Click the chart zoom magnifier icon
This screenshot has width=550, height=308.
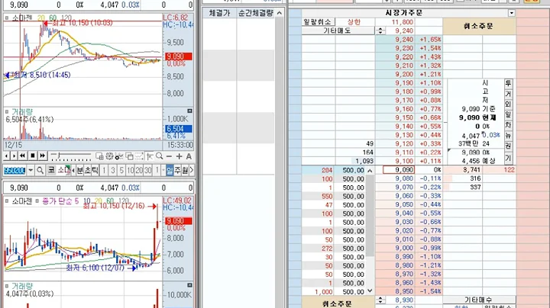[159, 156]
